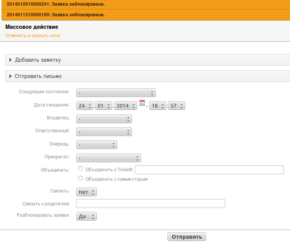This screenshot has width=290, height=244.
Task: Click the 'Дата ожидания:' label
Action: coord(52,105)
